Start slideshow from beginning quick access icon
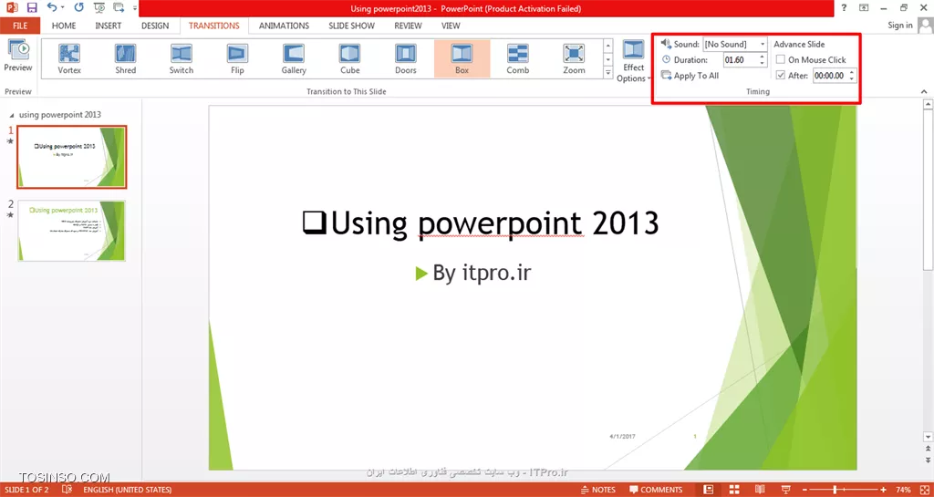 (99, 7)
